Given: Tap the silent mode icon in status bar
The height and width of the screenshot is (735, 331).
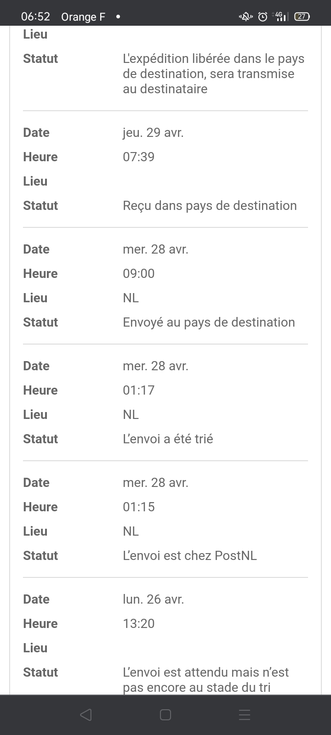Looking at the screenshot, I should 245,17.
